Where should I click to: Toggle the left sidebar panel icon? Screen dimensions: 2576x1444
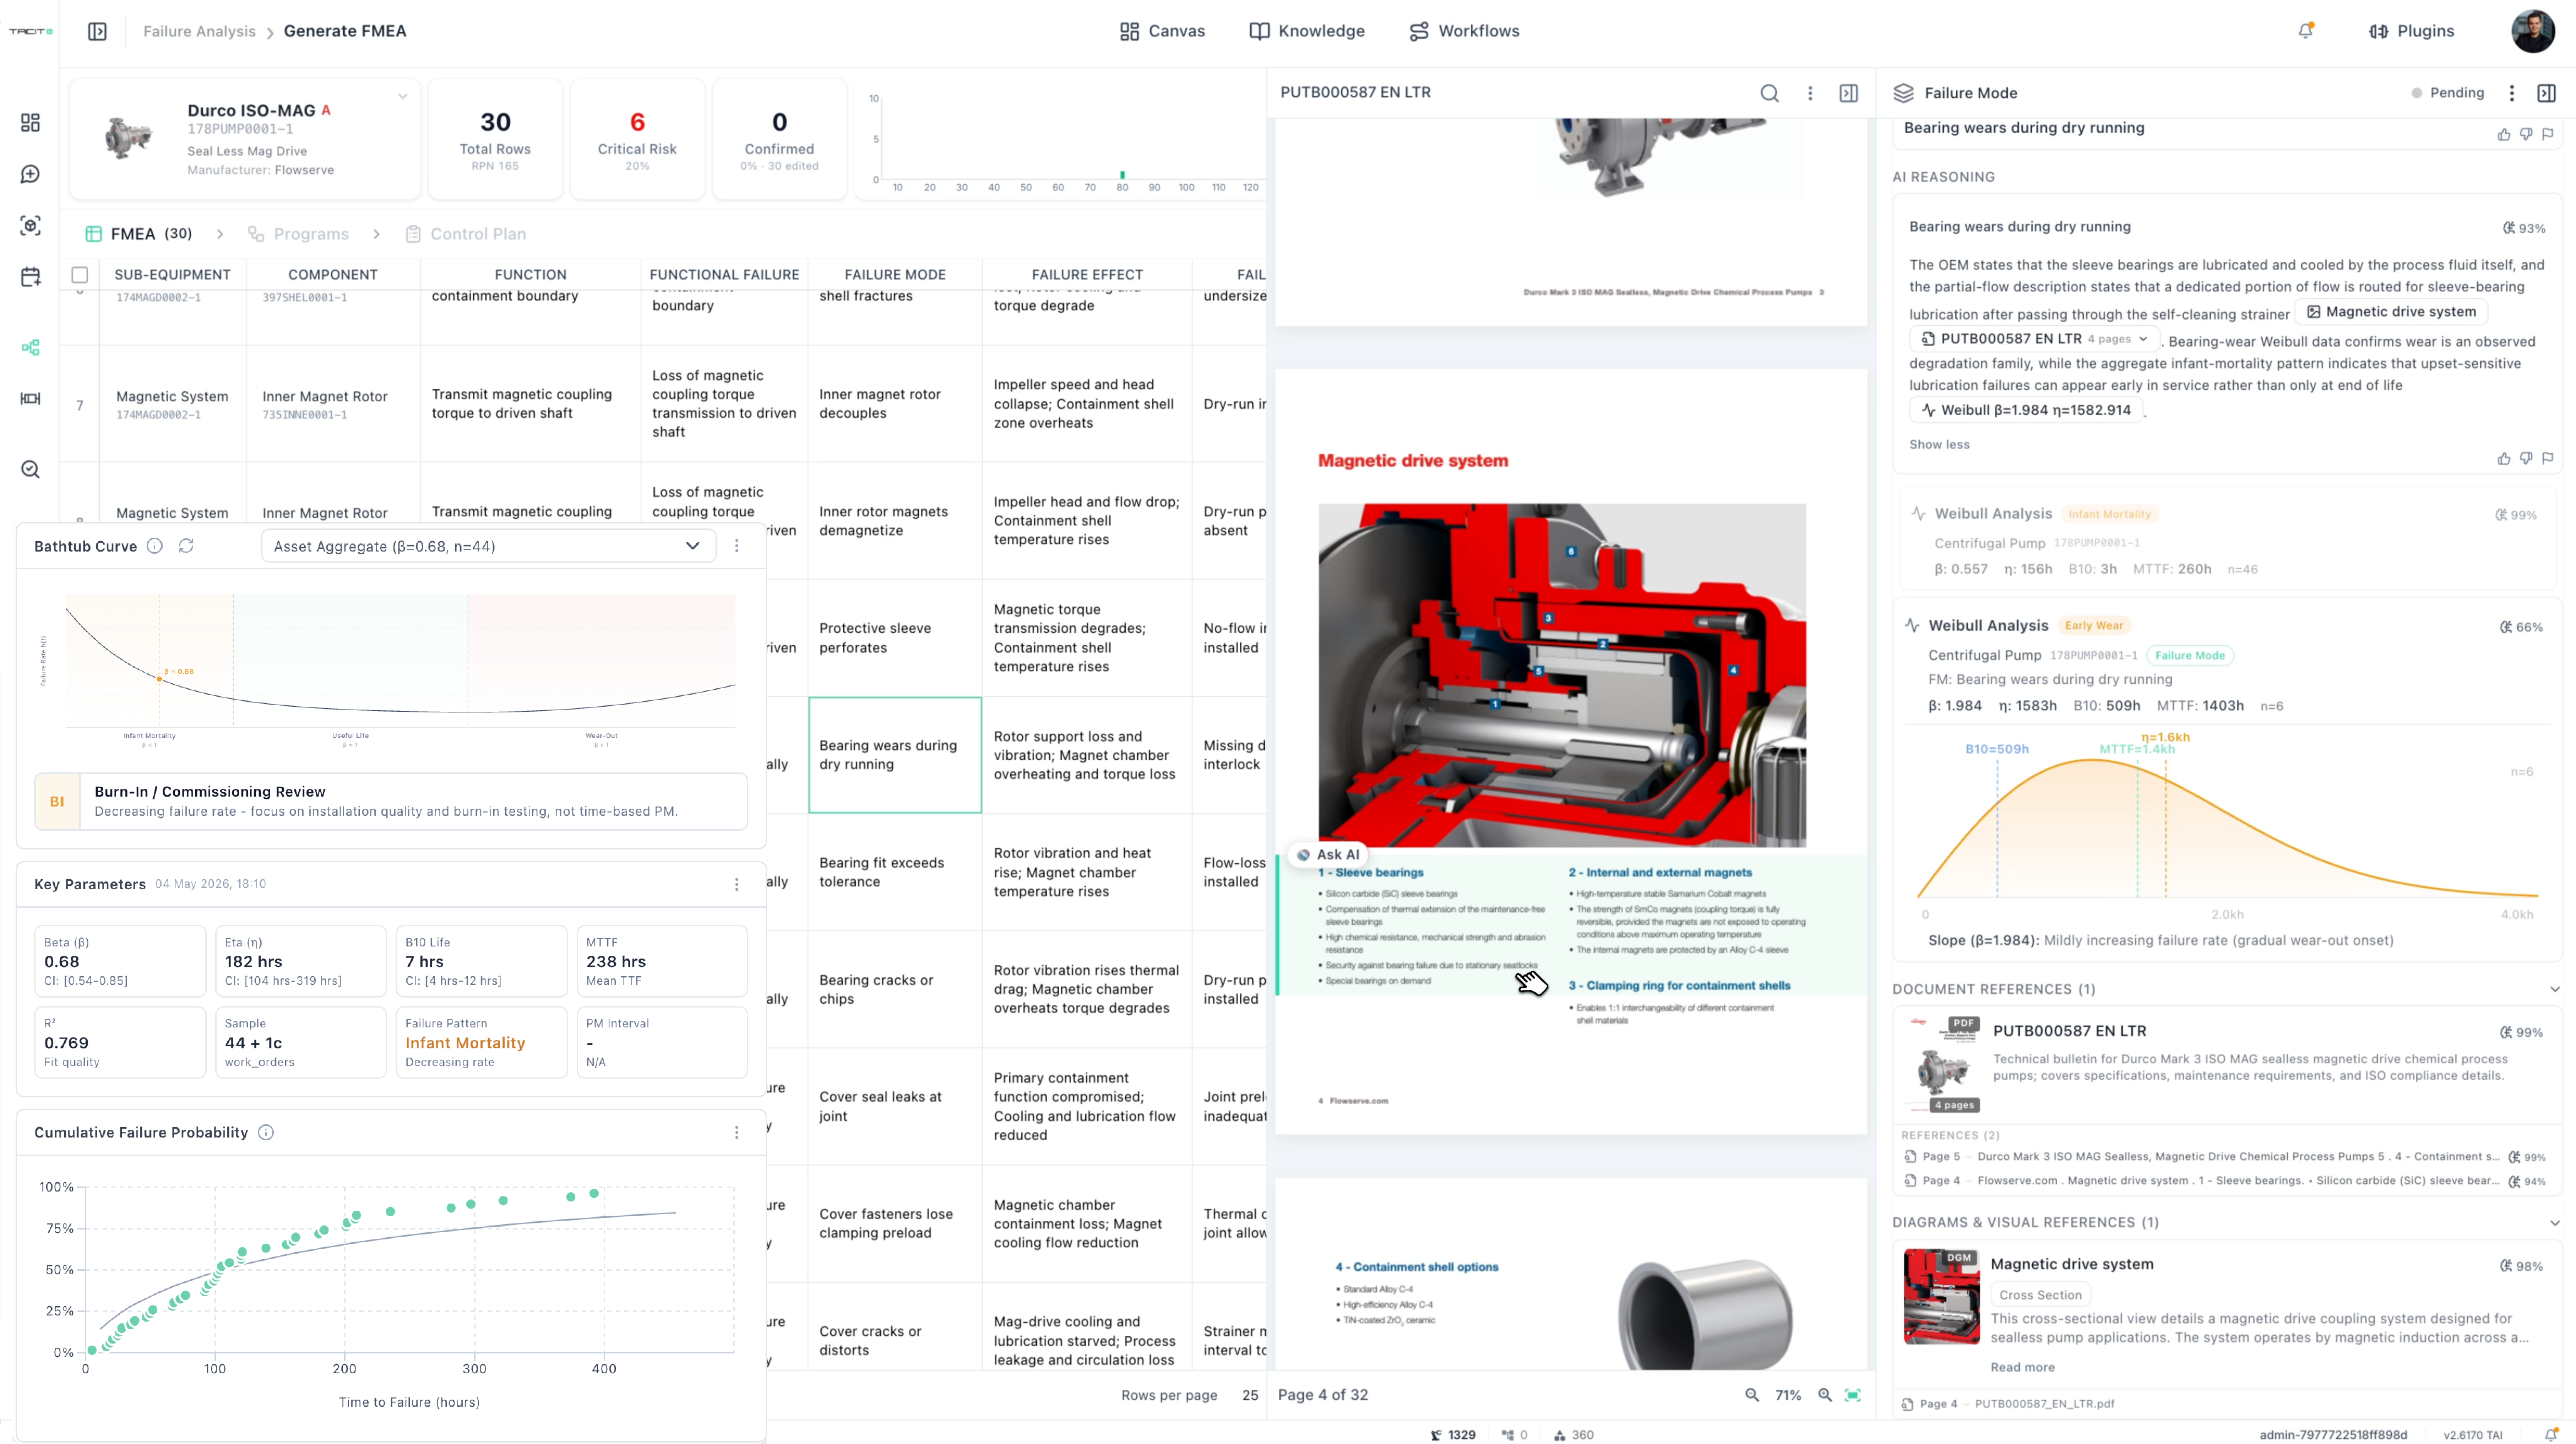point(97,31)
